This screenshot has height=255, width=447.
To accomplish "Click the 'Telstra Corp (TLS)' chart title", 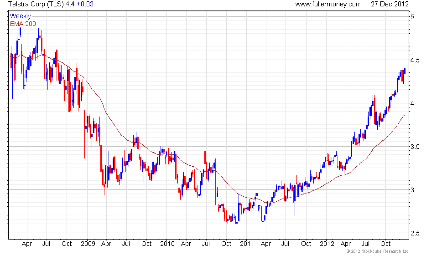I will 36,4.
